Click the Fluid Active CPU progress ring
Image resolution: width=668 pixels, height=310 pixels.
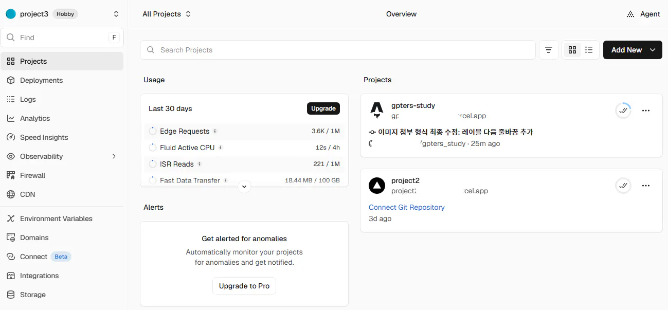tap(153, 148)
